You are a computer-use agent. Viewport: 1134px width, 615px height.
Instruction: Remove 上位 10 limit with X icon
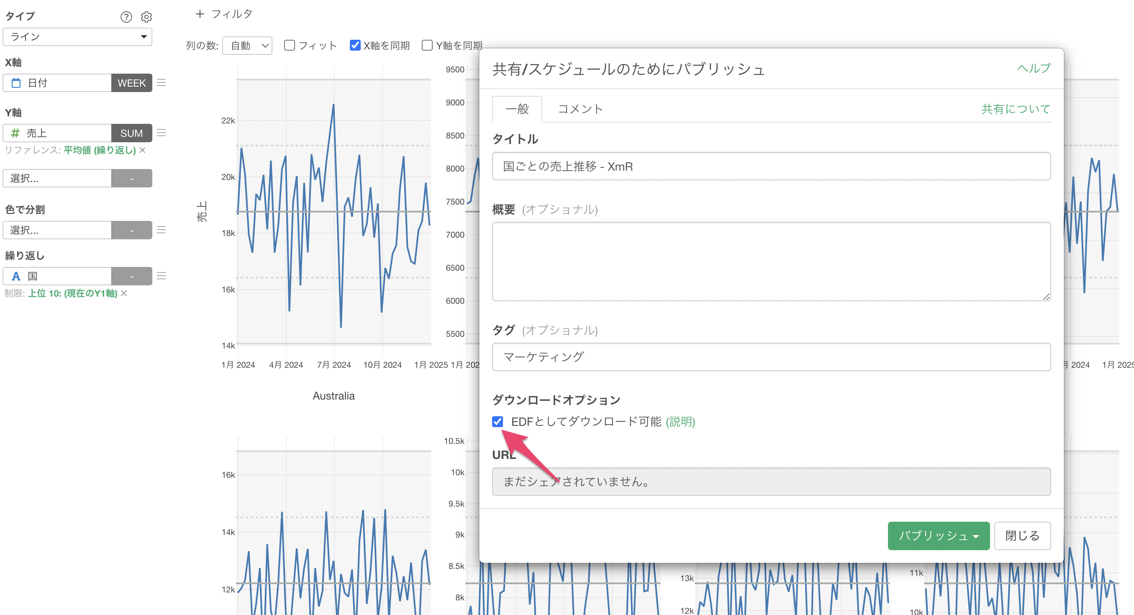(124, 293)
